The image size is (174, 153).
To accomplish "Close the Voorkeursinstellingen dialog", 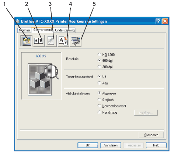I will pos(165,21).
